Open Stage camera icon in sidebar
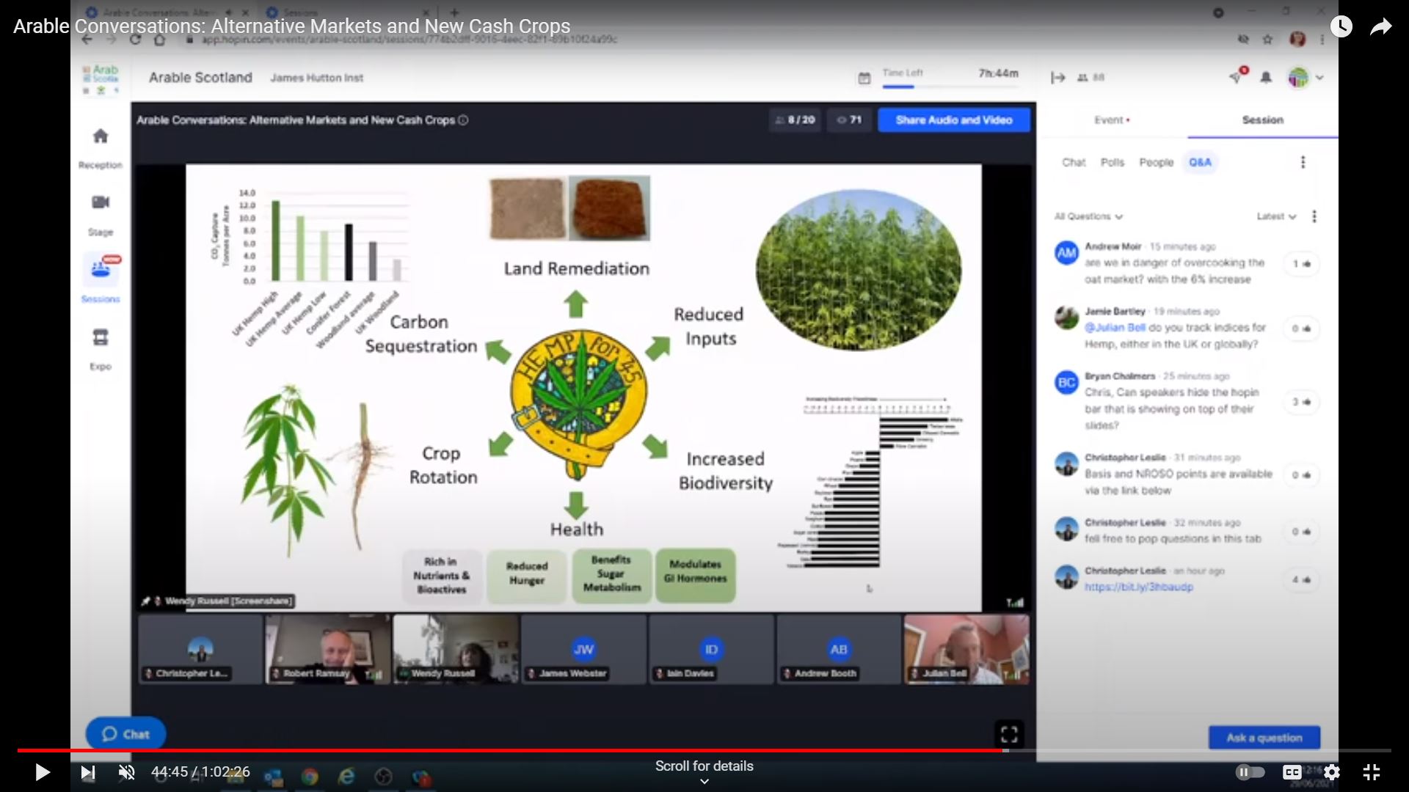 (x=101, y=202)
